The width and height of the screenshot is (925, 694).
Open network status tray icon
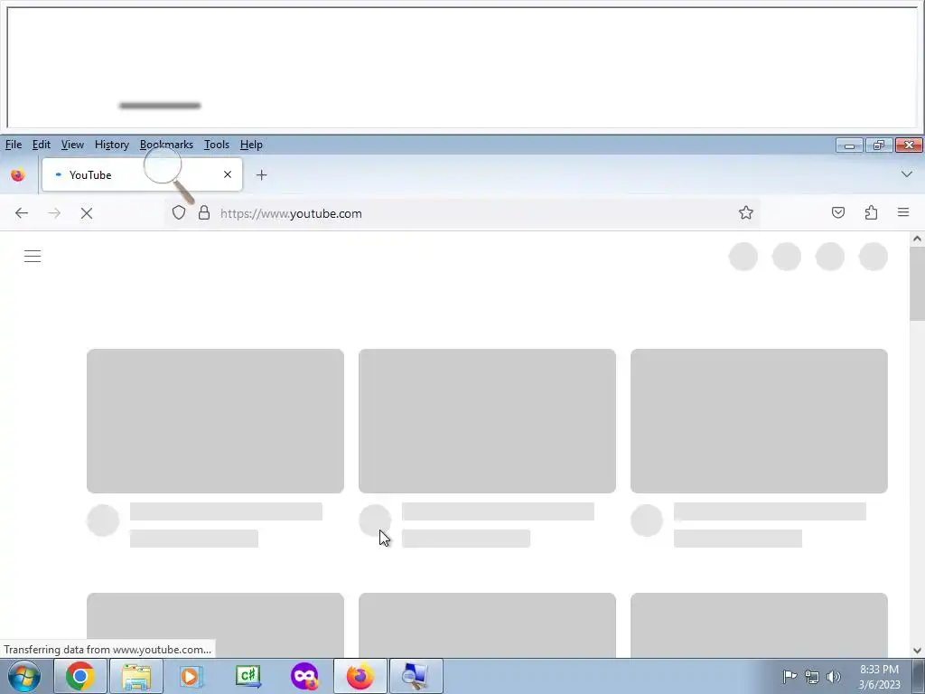812,677
